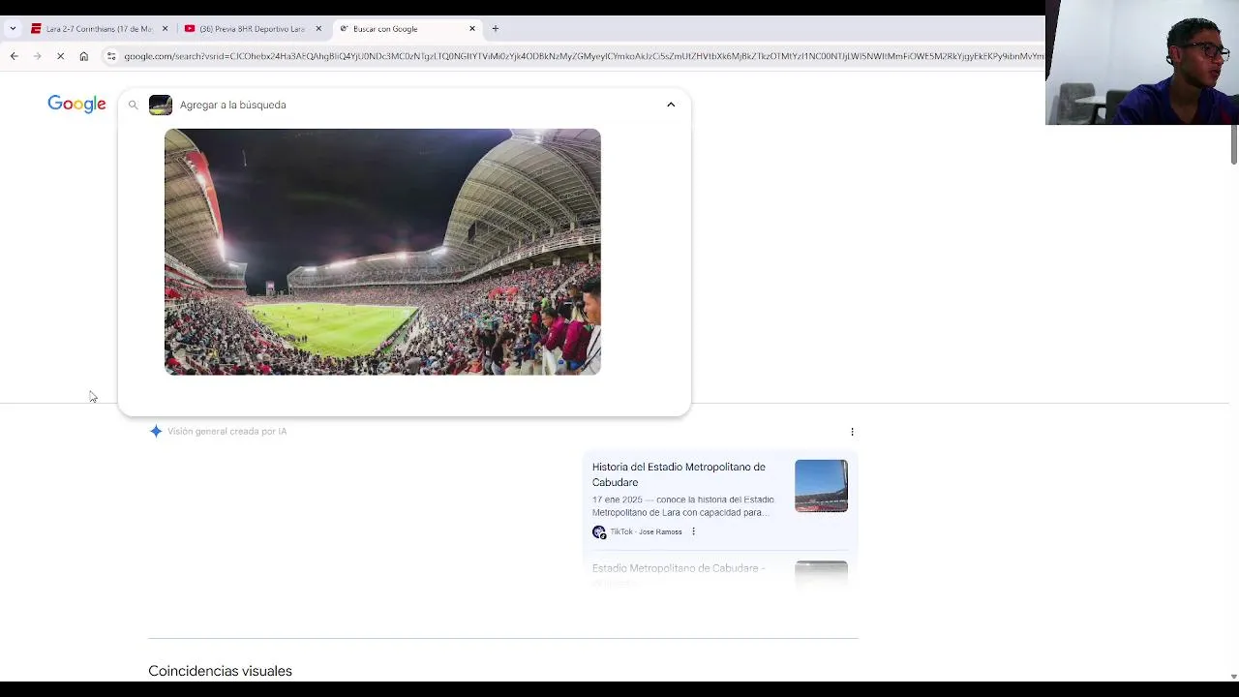The height and width of the screenshot is (697, 1239).
Task: Click the Historia del Estadio result thumbnail
Action: 821,486
